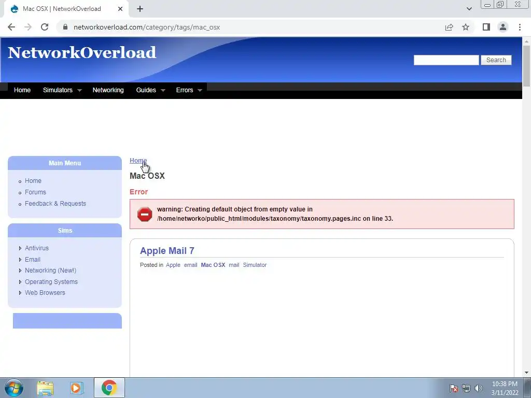Open a new tab with the plus button

coord(140,9)
